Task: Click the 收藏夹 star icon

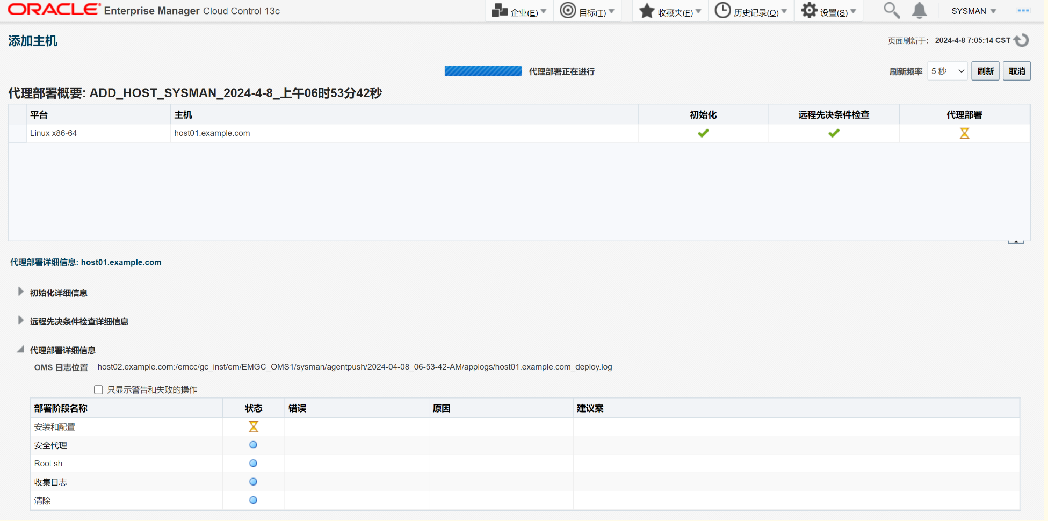Action: click(x=647, y=10)
